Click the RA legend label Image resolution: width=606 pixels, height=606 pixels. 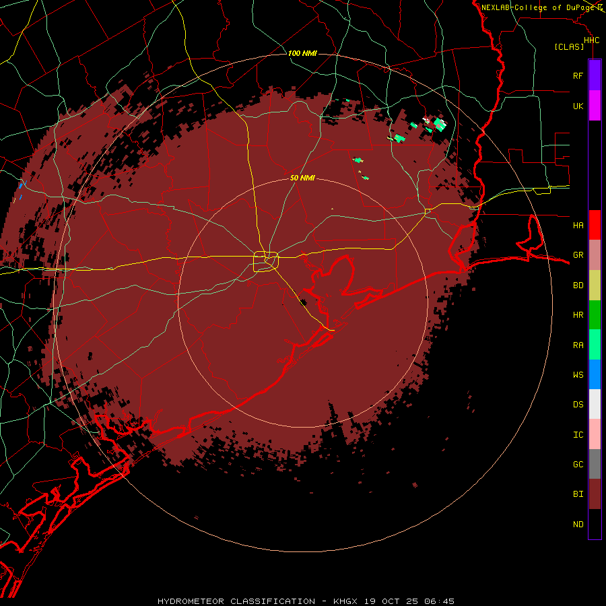578,345
